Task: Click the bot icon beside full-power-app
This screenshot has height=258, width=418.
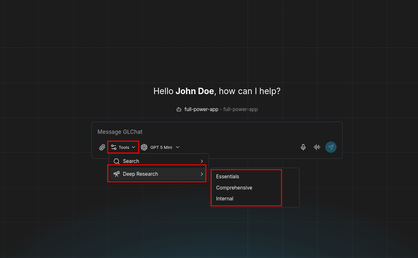Action: pos(179,109)
